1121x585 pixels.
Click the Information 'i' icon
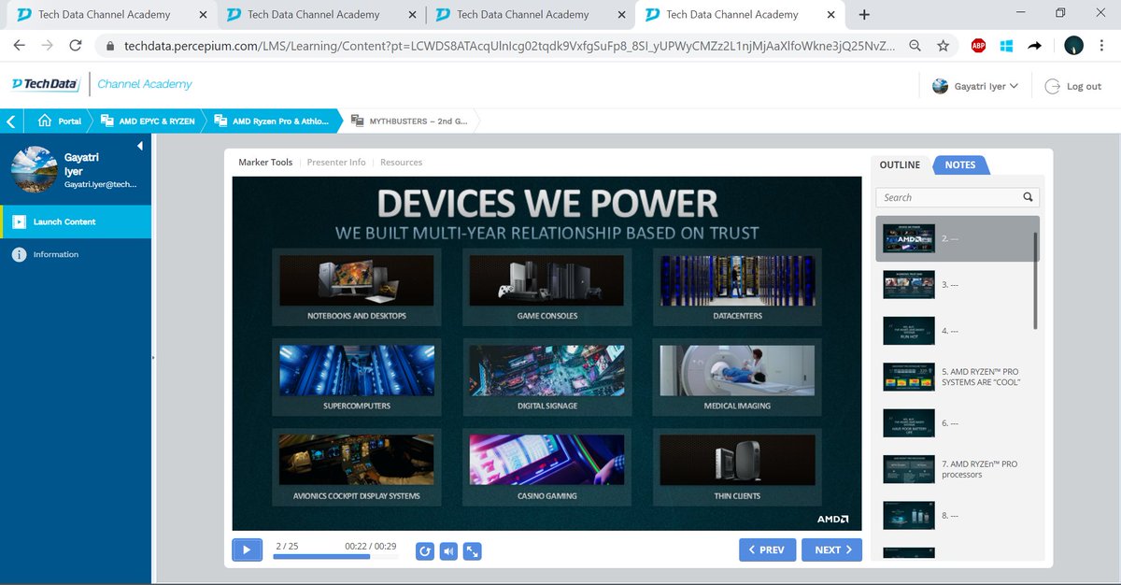click(x=19, y=254)
